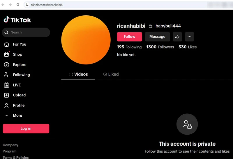Expand the Program footer section
Screen dimensions: 233x159
(10, 151)
